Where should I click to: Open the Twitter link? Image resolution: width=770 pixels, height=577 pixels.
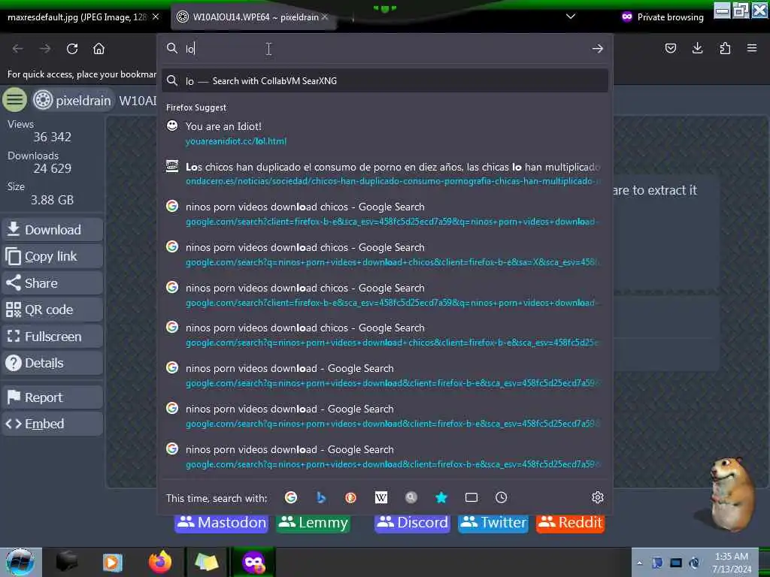tap(493, 523)
